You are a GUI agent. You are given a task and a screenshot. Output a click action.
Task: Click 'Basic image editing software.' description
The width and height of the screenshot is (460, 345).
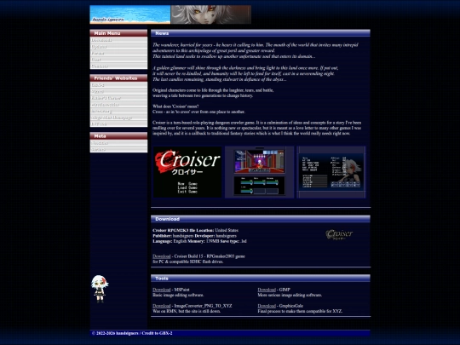178,295
